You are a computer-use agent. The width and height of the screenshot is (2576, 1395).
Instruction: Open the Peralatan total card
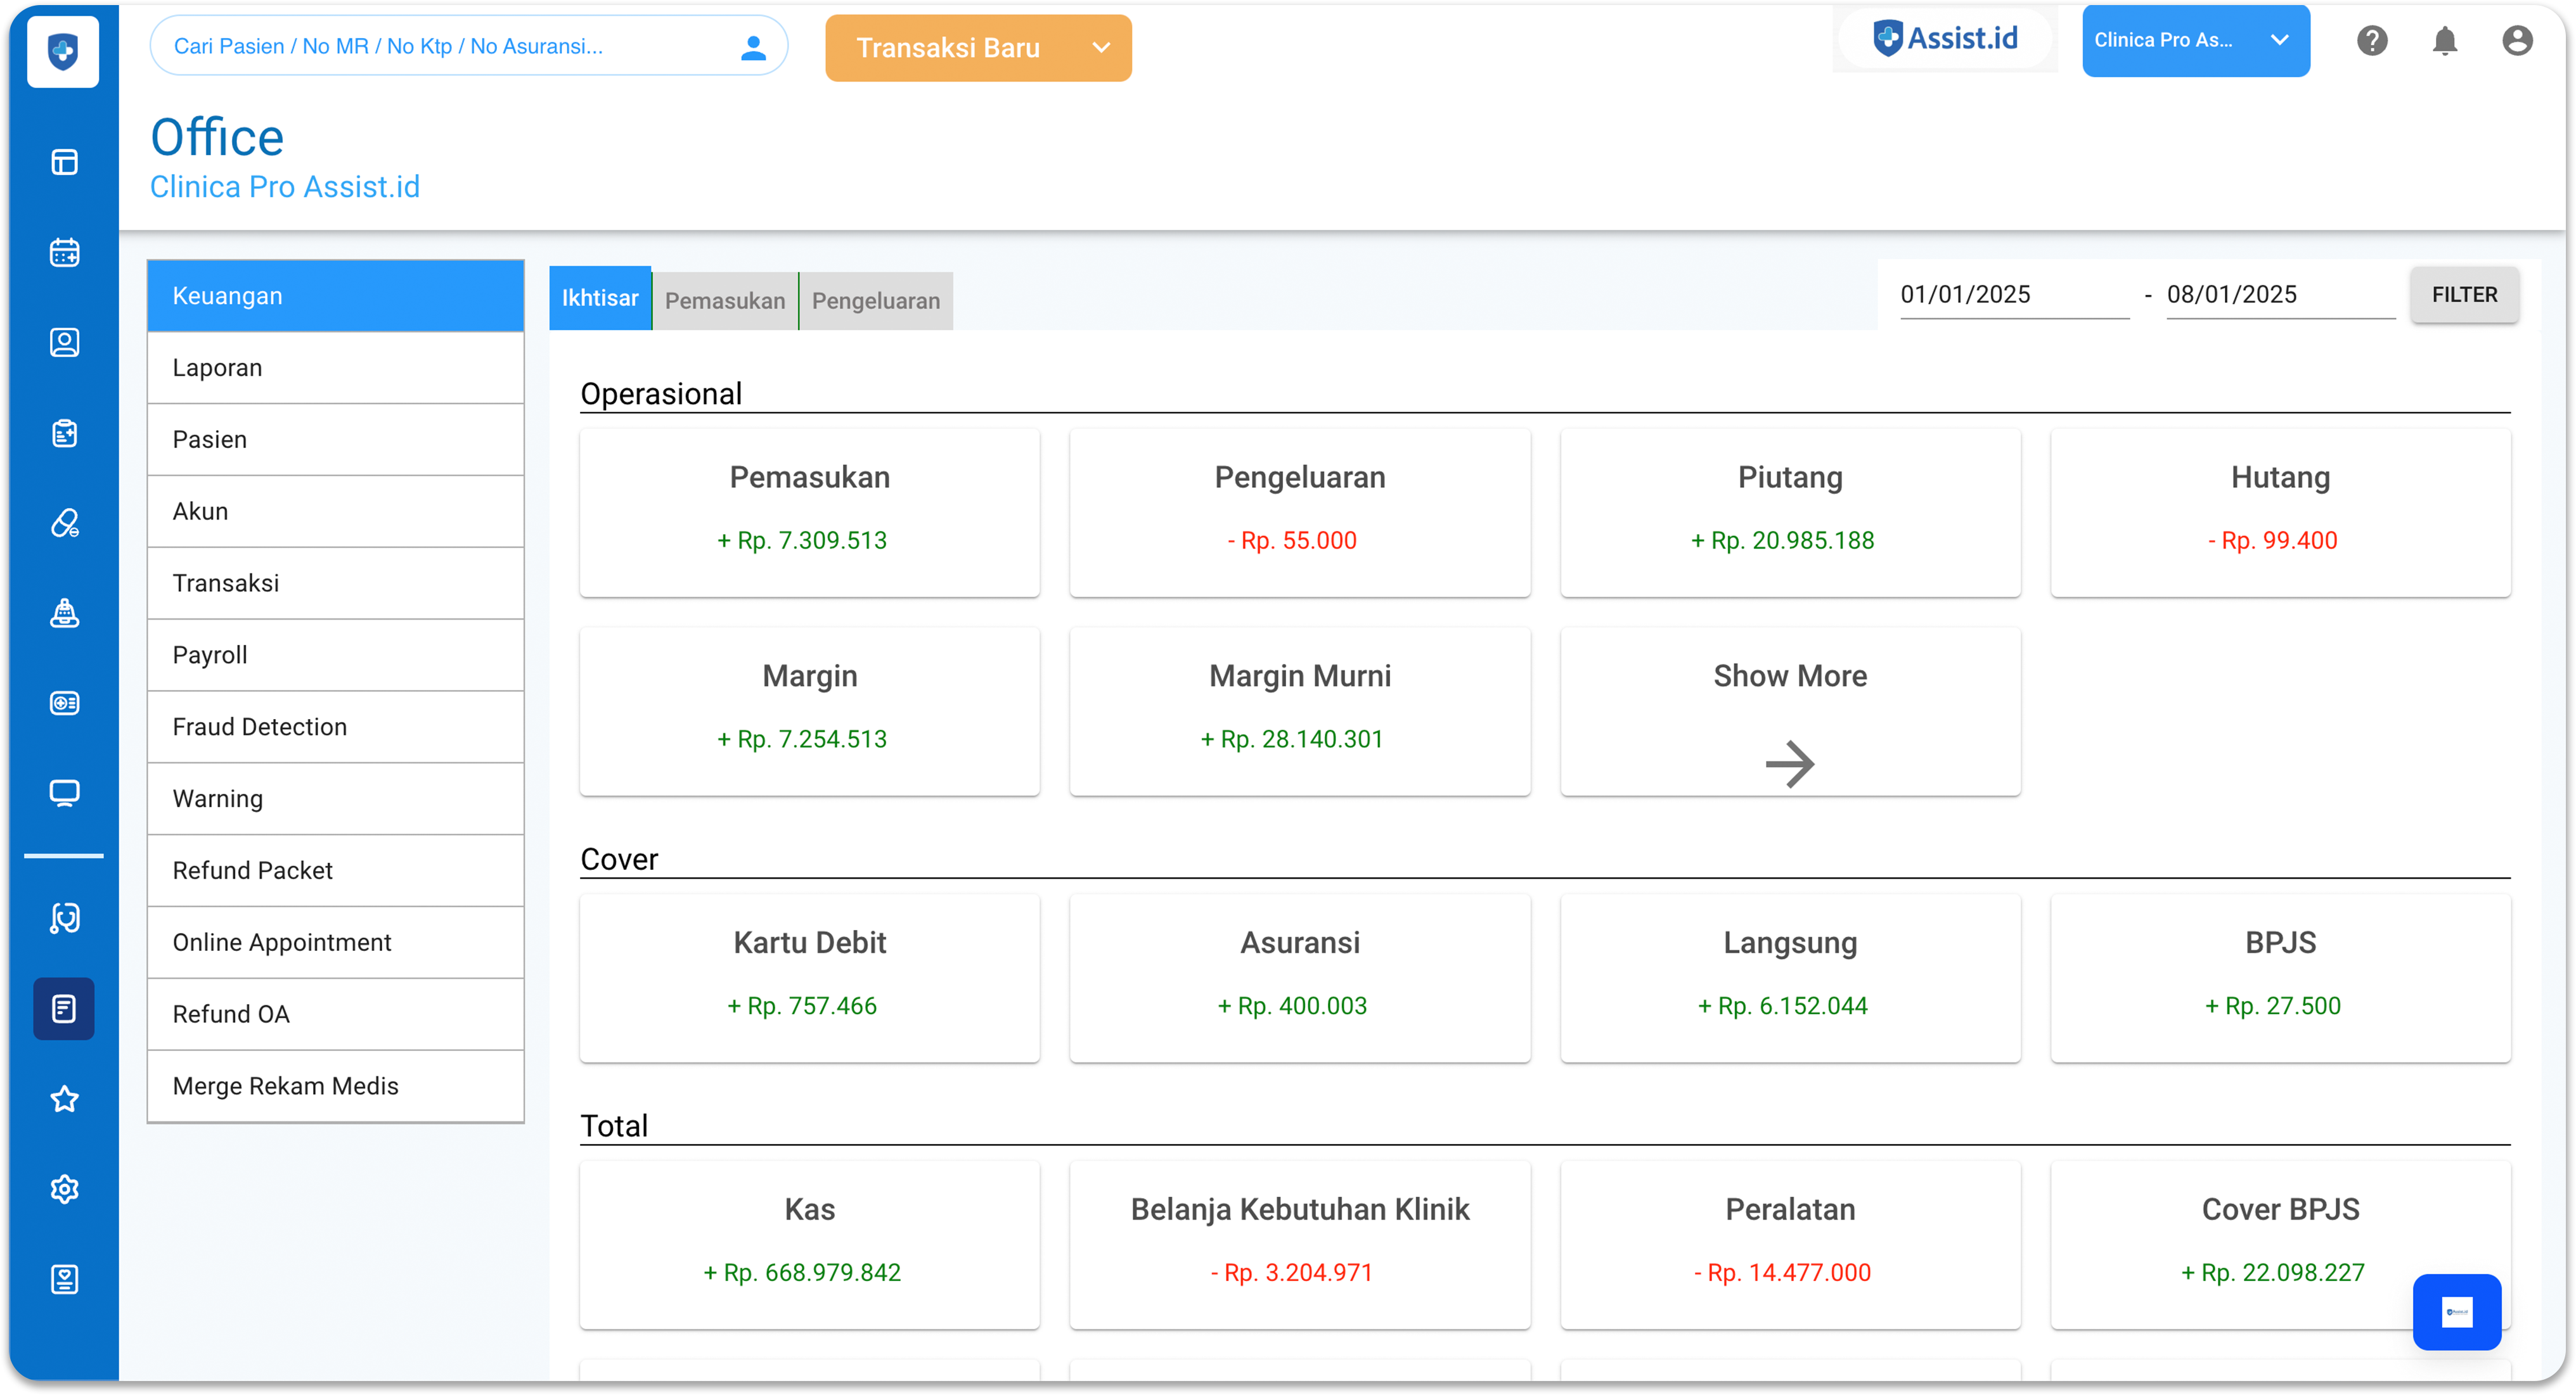(1790, 1245)
